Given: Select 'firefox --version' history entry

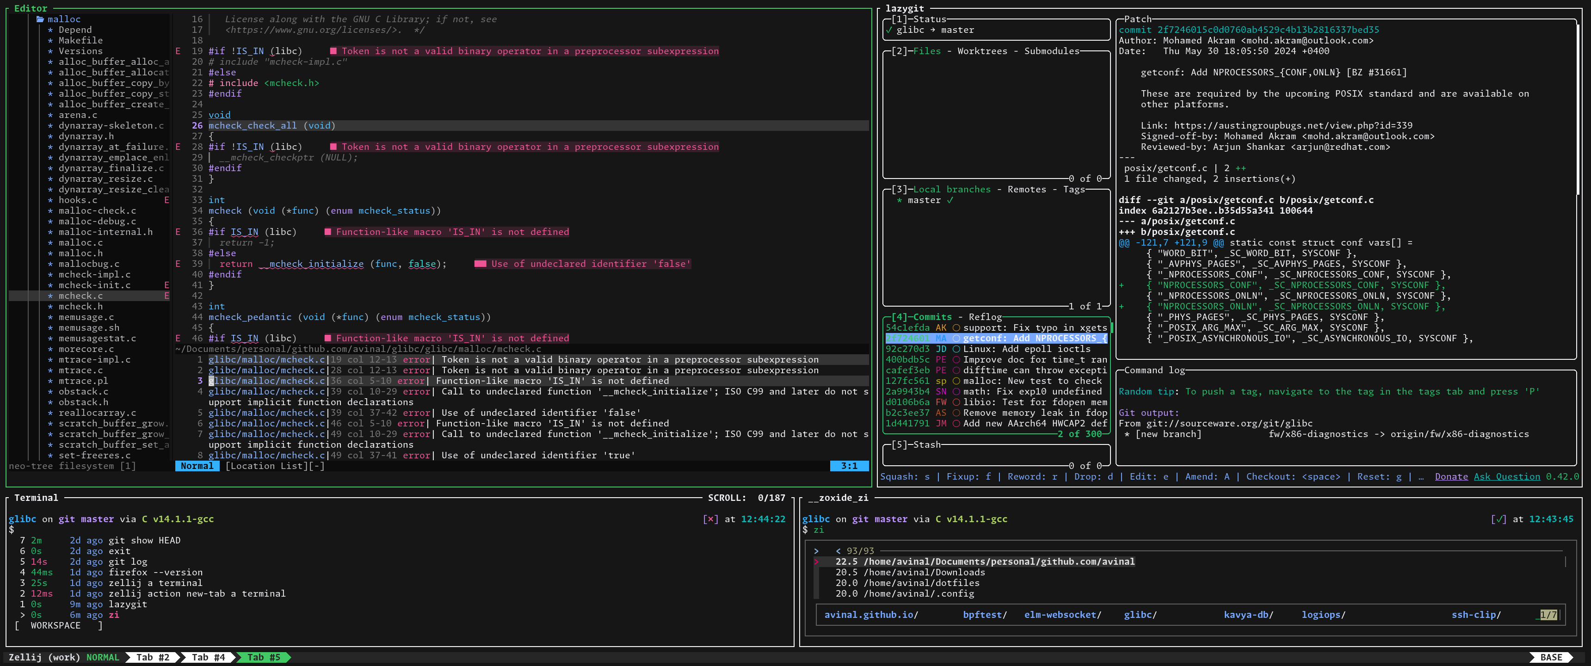Looking at the screenshot, I should pyautogui.click(x=156, y=573).
